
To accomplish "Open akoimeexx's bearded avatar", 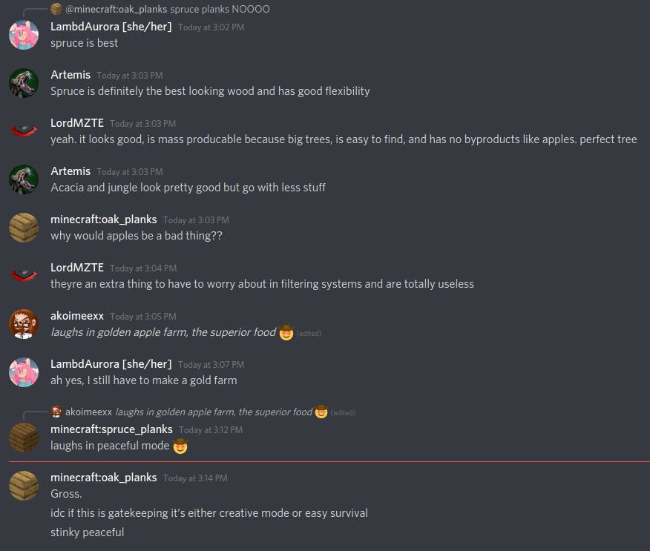I will (24, 324).
